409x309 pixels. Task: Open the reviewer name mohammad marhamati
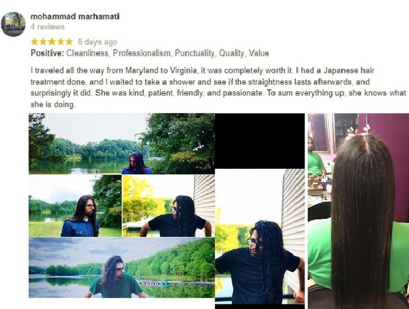pos(75,17)
